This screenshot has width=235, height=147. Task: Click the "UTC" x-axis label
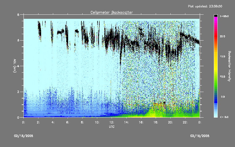pos(112,127)
